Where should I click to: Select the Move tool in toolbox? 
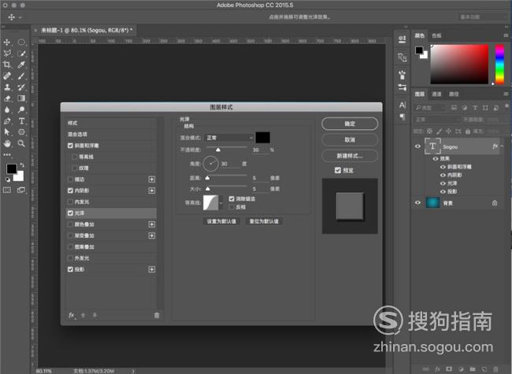pos(7,43)
